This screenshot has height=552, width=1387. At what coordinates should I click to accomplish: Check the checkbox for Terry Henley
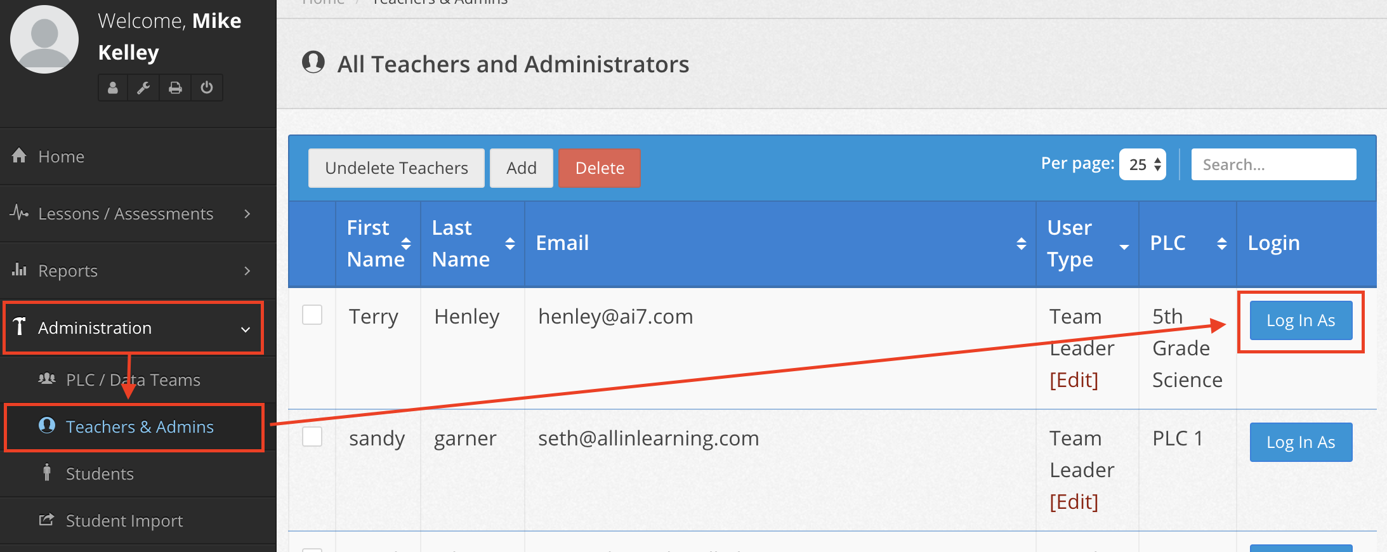coord(312,315)
